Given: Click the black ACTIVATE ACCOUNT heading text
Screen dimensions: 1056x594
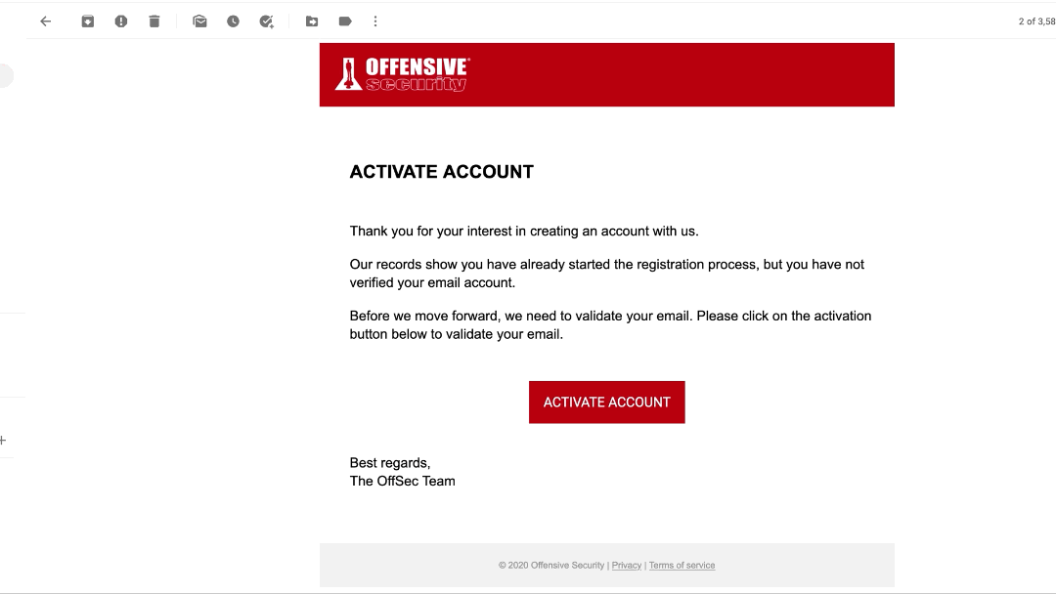Looking at the screenshot, I should click(x=442, y=172).
